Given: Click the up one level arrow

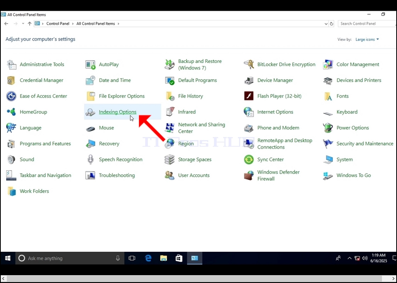Looking at the screenshot, I should 30,24.
